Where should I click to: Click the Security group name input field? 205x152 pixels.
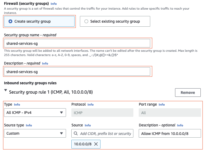[77, 43]
